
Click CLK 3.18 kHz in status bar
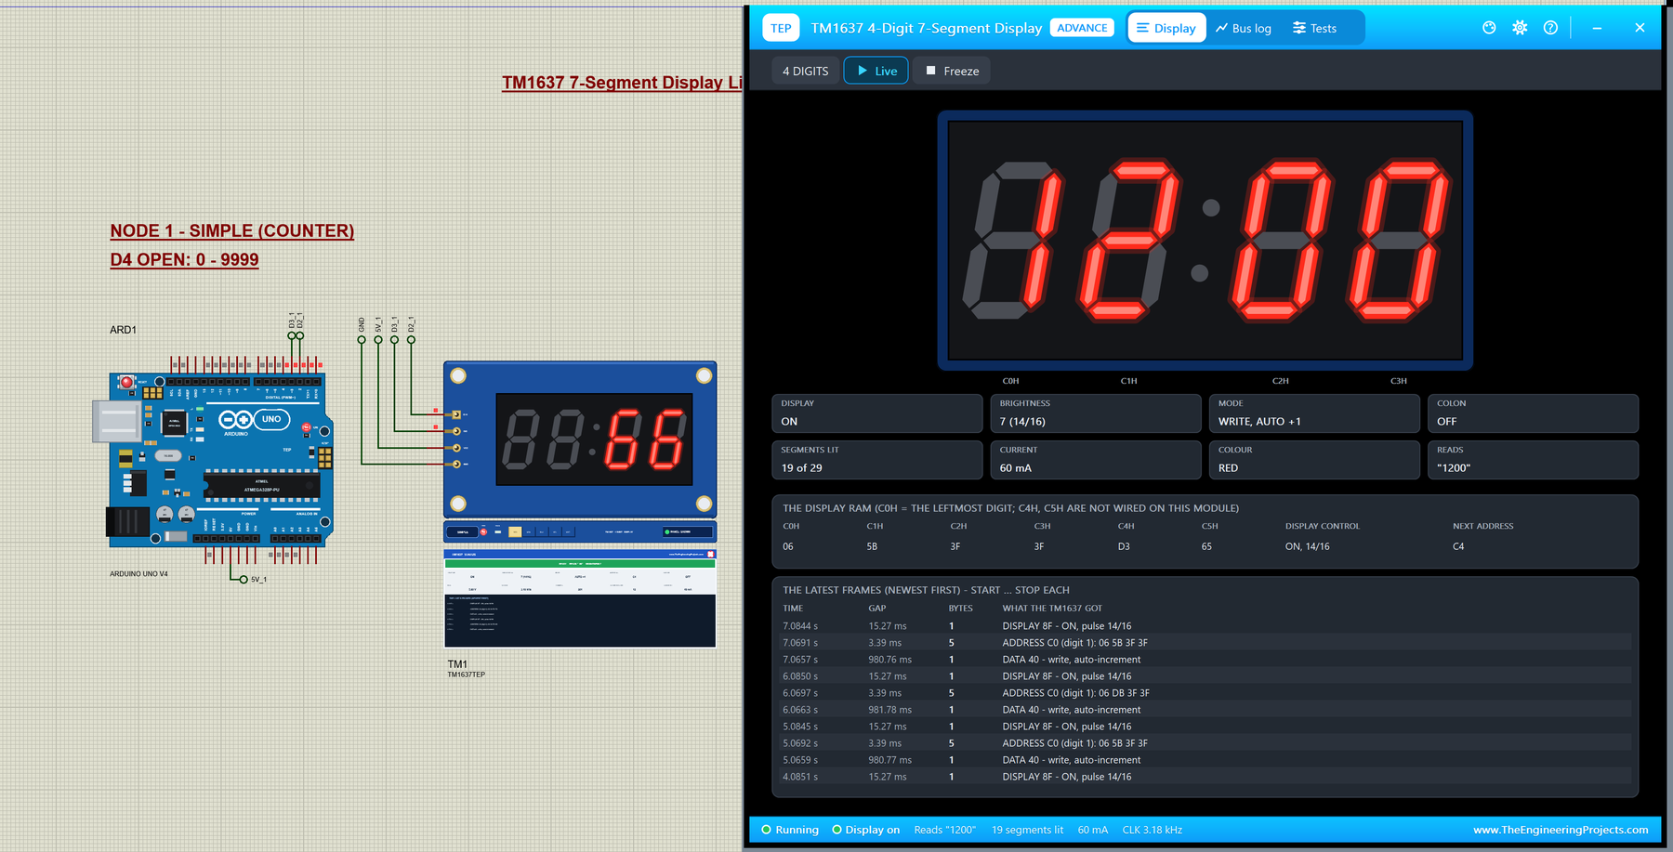pyautogui.click(x=1153, y=830)
